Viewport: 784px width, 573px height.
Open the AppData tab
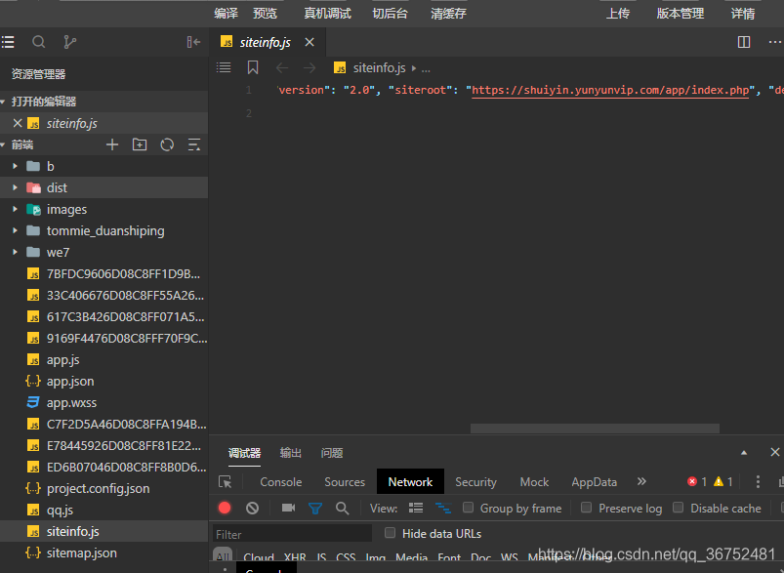pos(594,482)
